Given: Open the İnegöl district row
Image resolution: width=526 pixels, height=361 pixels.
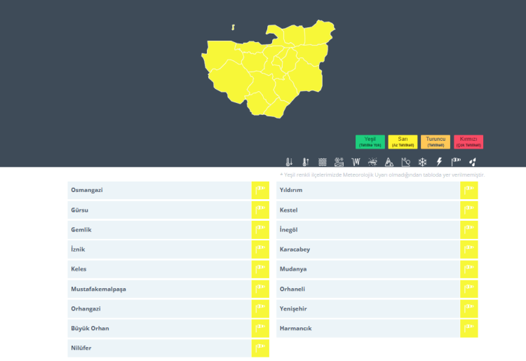Looking at the screenshot, I should (368, 230).
